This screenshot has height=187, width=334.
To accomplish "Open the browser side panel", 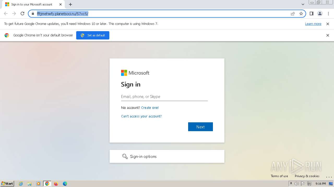I will (x=312, y=14).
